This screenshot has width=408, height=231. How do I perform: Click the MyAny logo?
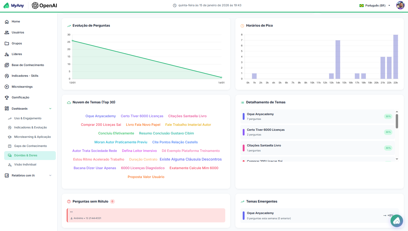point(14,5)
